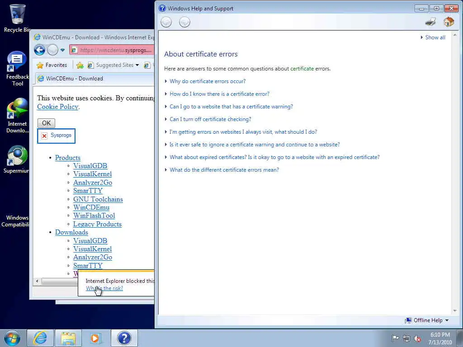463x347 pixels.
Task: Expand 'What do the different certificate errors mean?'
Action: coord(224,170)
